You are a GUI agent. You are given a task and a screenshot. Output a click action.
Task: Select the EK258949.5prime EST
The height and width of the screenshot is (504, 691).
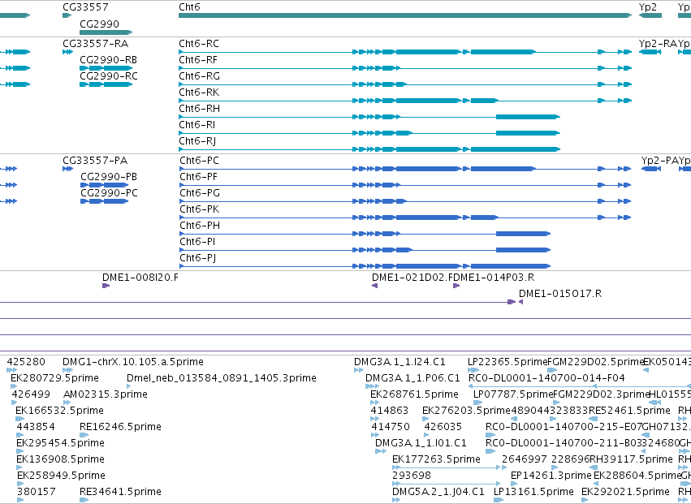[x=61, y=476]
